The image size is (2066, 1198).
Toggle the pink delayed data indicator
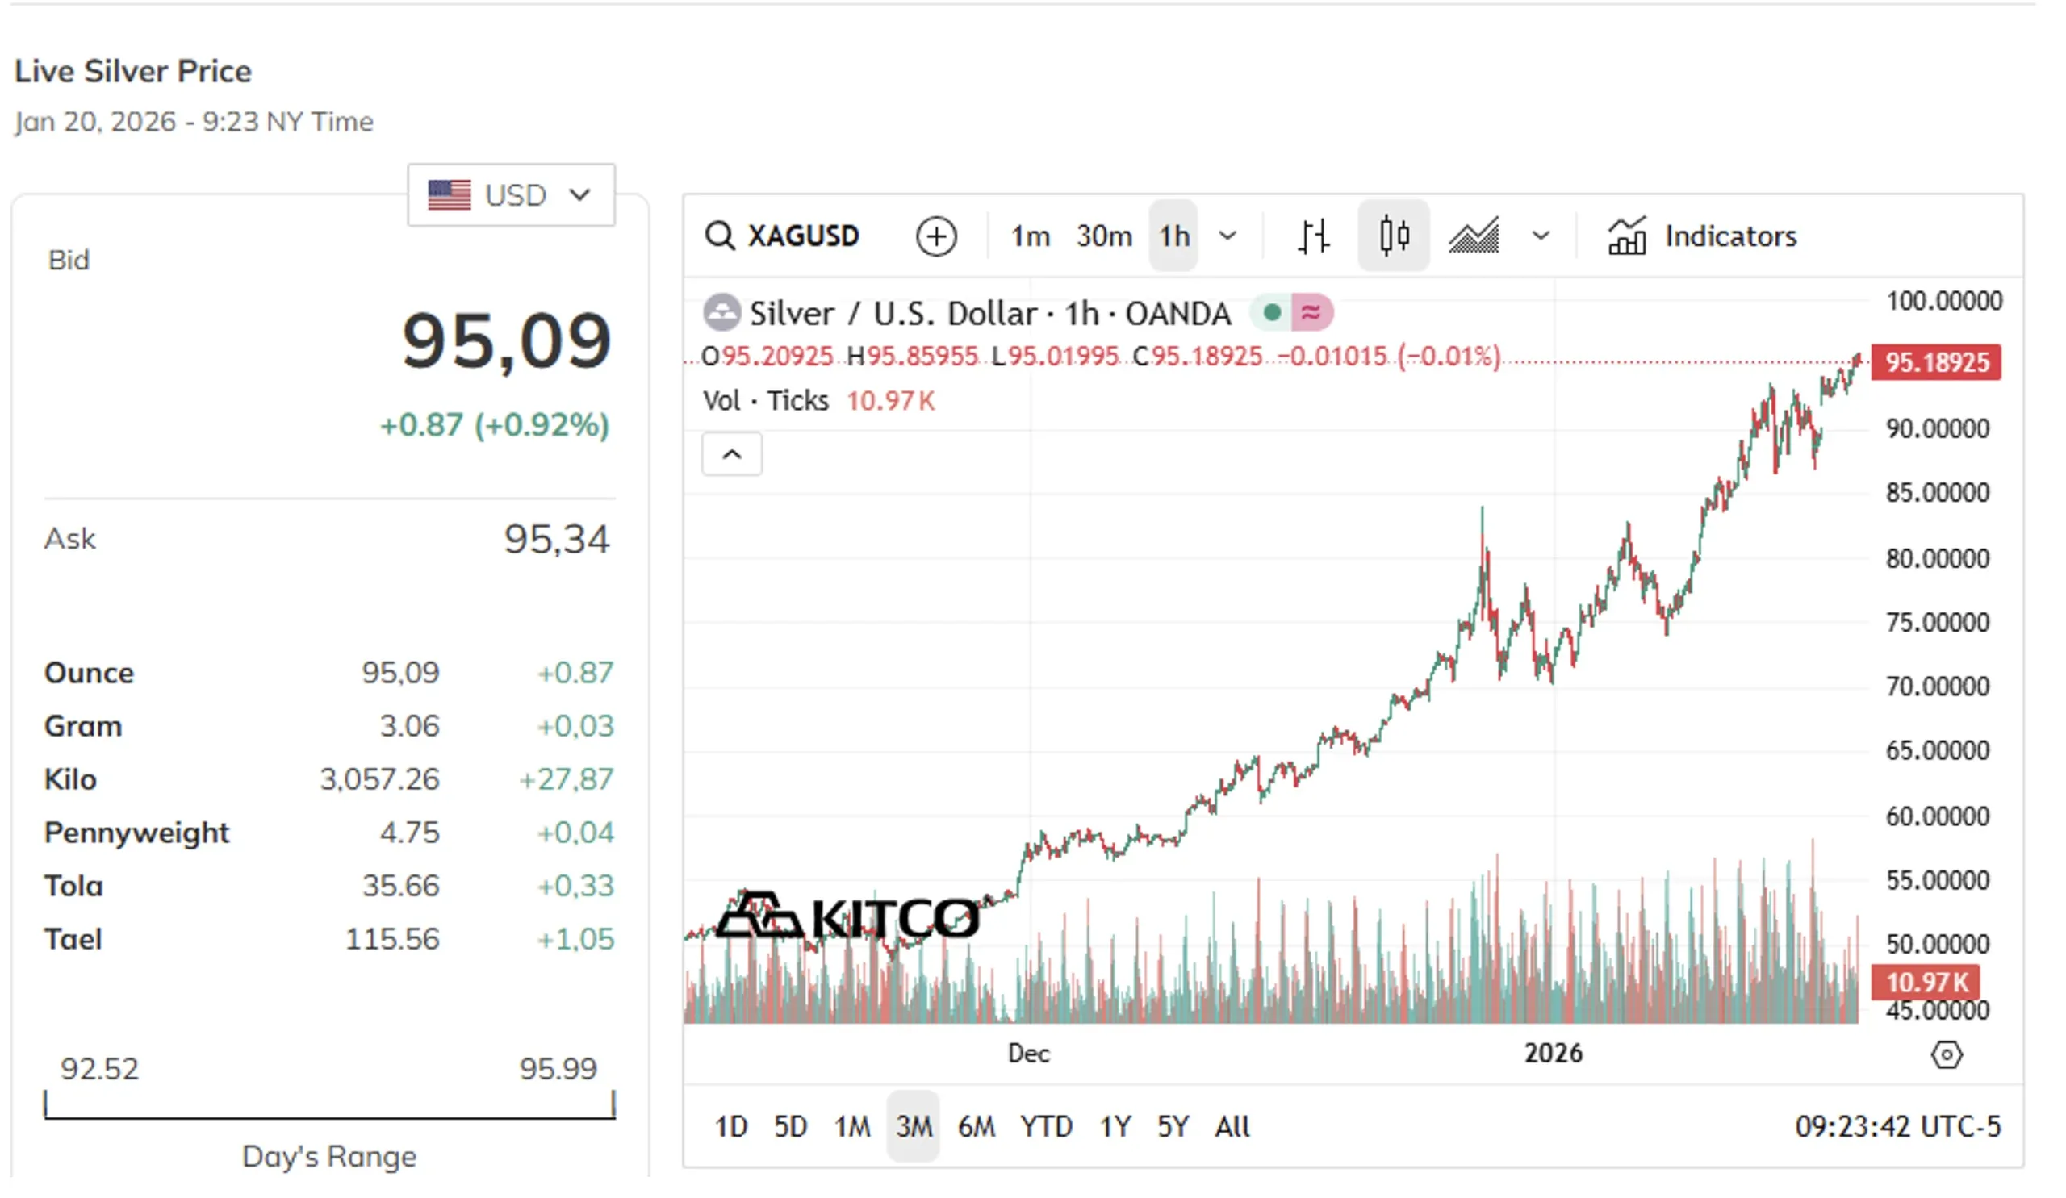1311,313
